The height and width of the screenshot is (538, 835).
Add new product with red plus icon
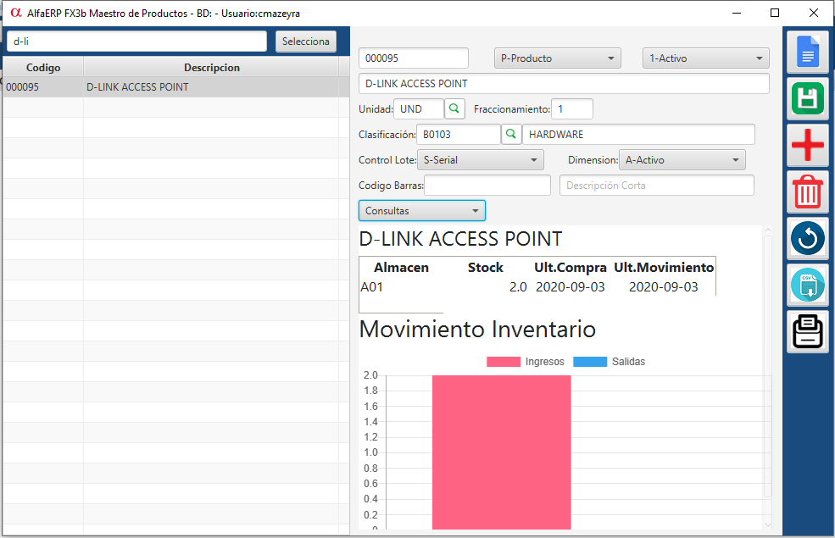click(808, 147)
